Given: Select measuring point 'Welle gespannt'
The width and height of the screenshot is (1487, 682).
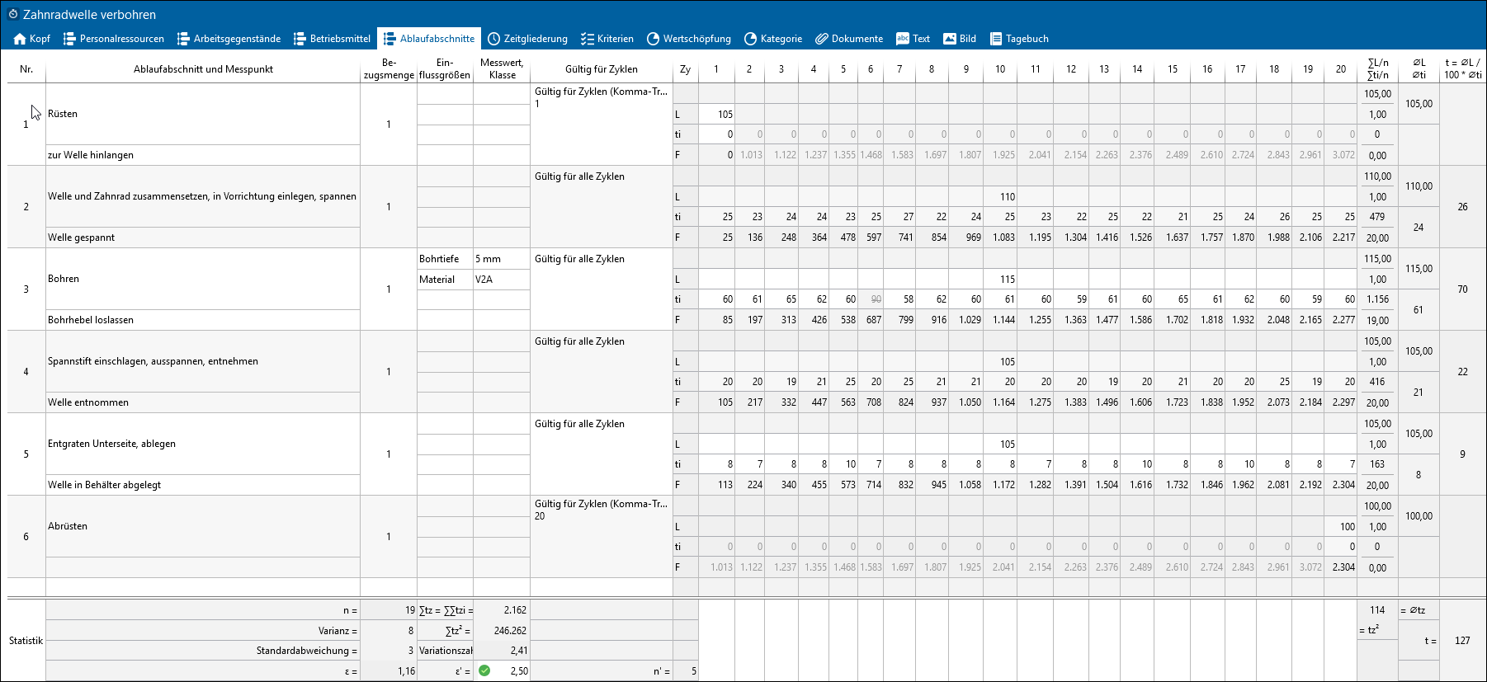Looking at the screenshot, I should [x=203, y=238].
